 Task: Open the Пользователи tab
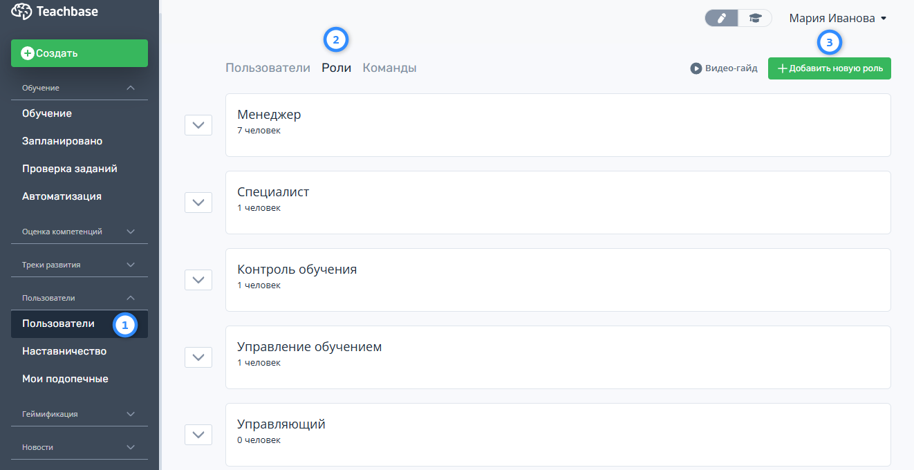point(268,68)
